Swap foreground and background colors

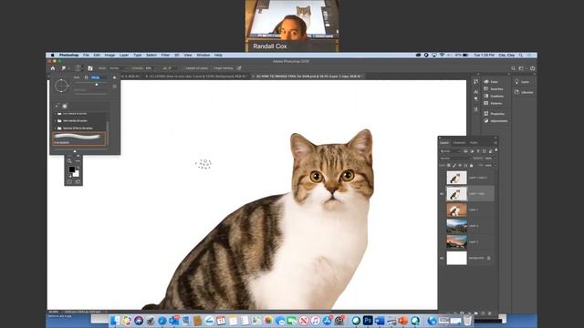tap(78, 168)
